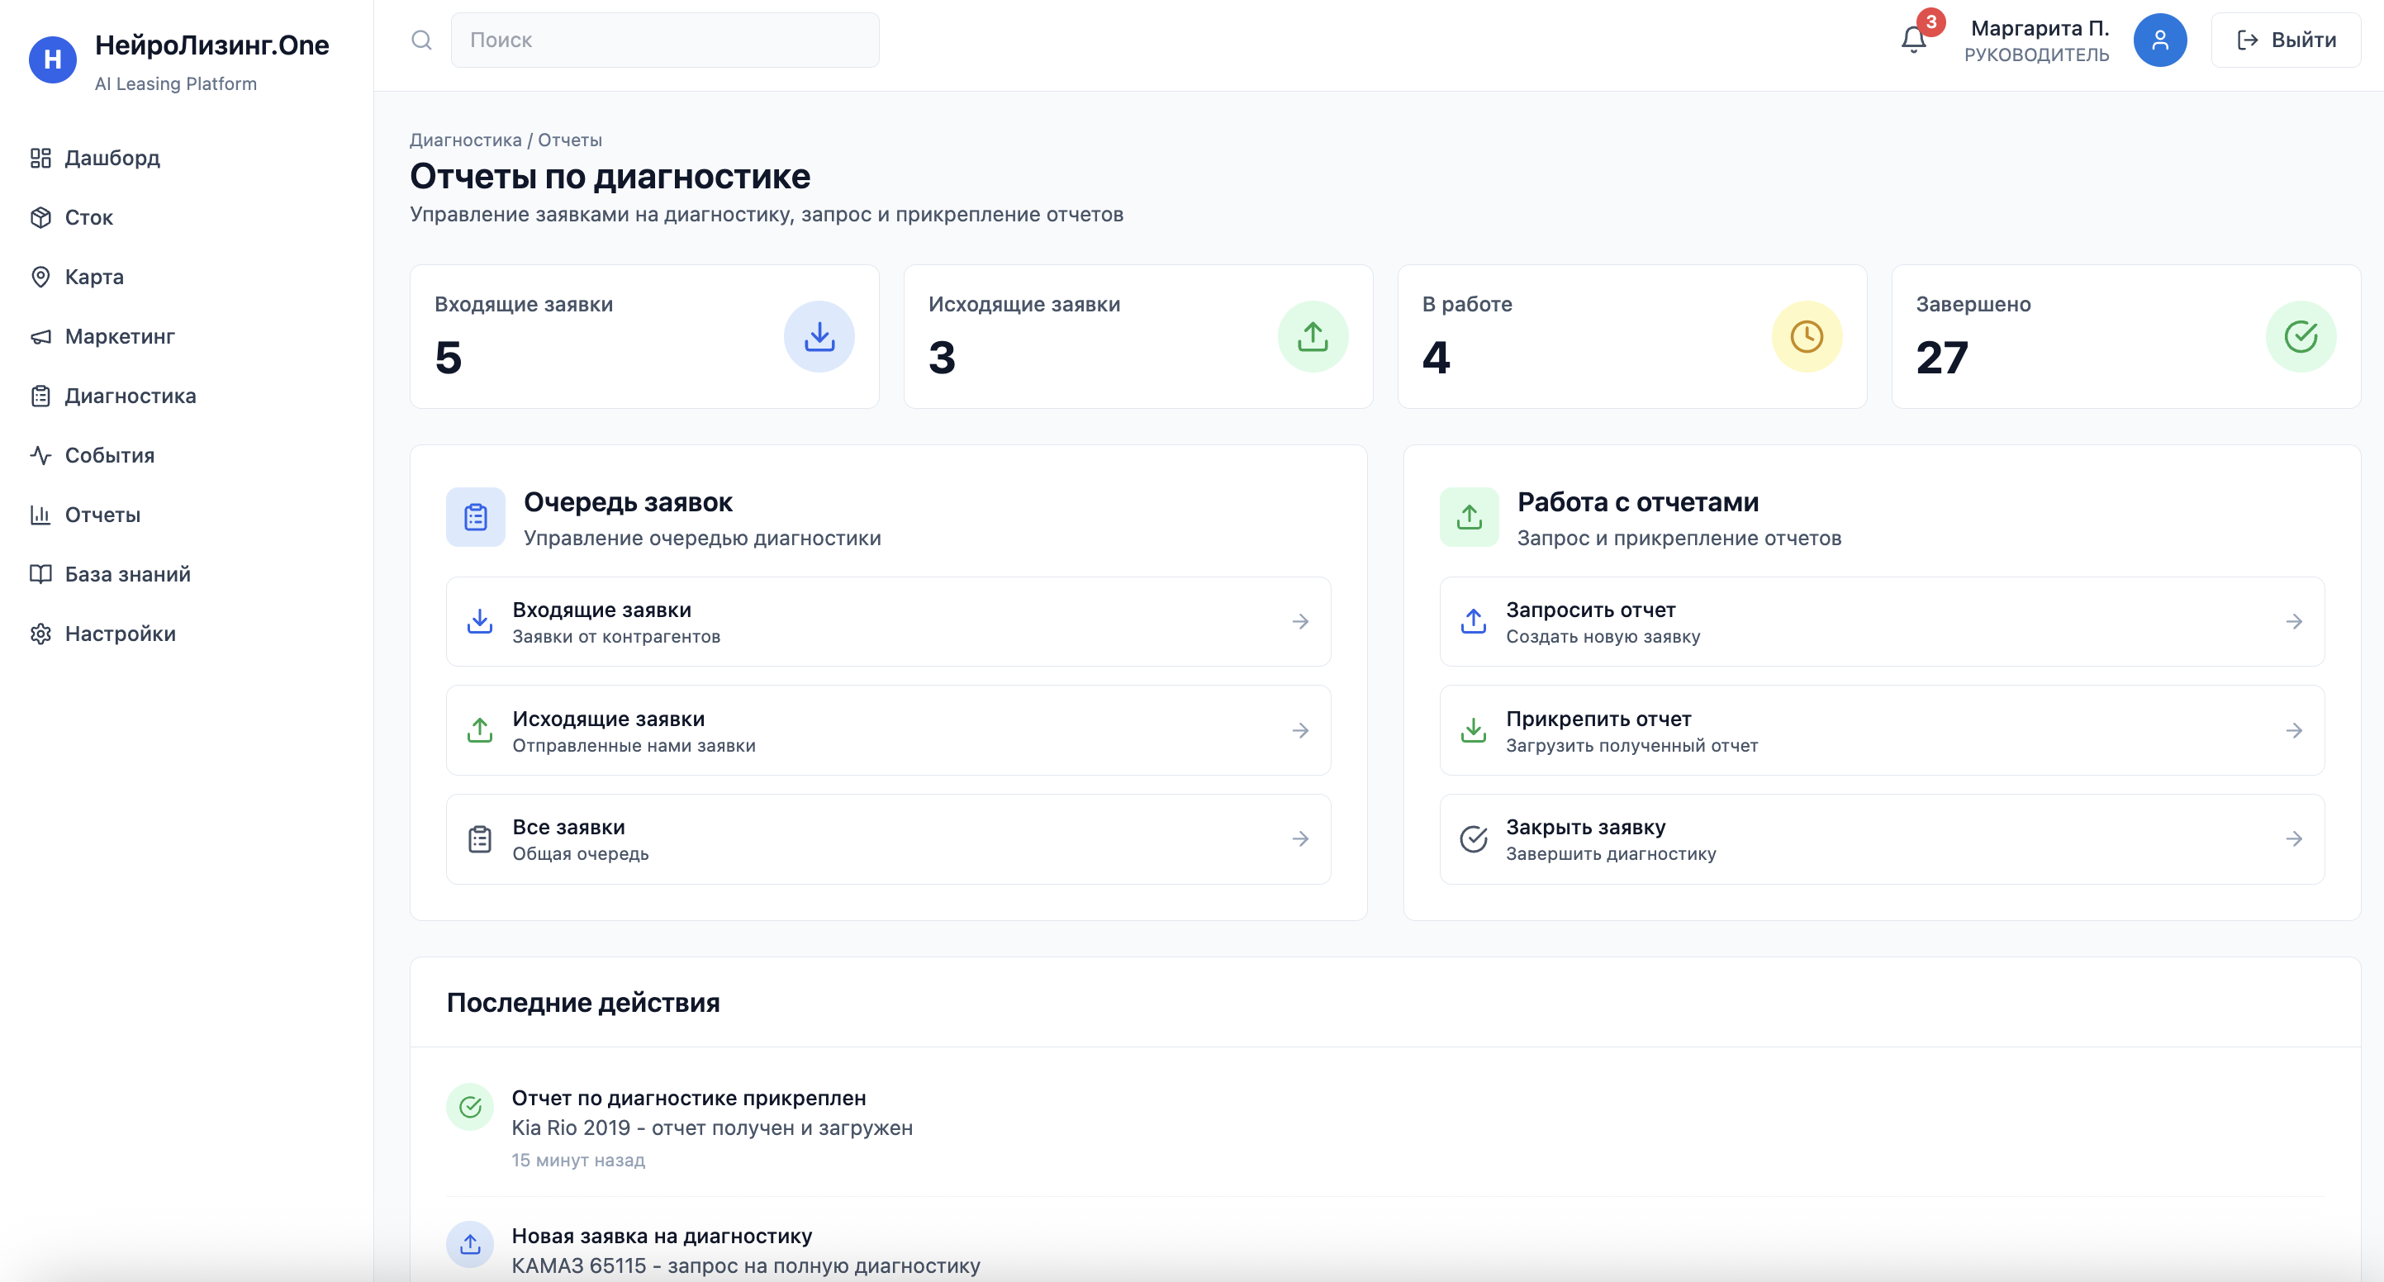Expand Все заявки using the chevron
Screen dimensions: 2384x1282
(1301, 838)
